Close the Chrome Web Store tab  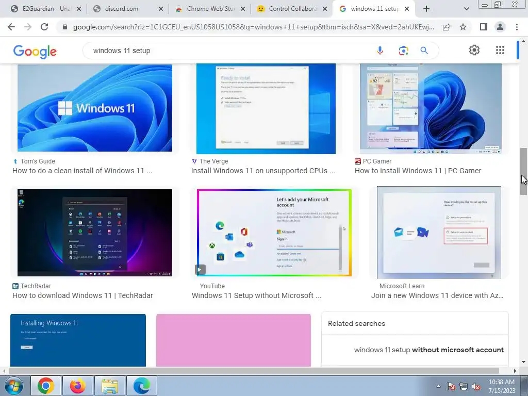243,9
